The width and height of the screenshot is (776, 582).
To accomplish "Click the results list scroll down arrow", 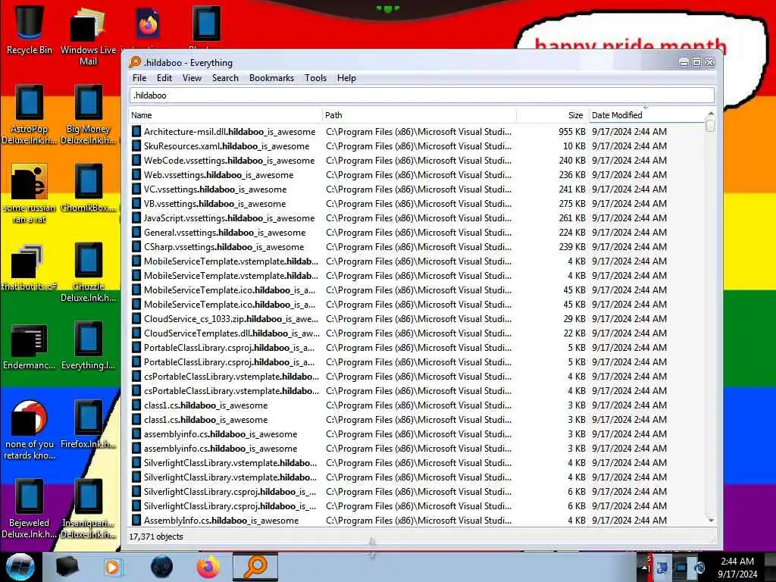I will pyautogui.click(x=711, y=520).
